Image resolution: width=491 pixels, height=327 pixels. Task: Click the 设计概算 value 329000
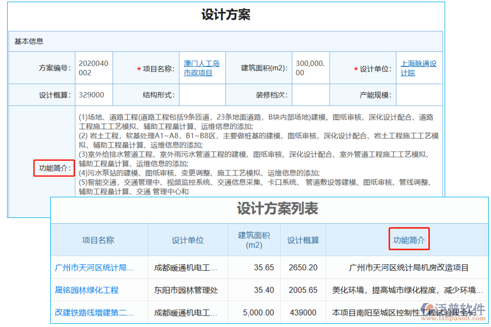tap(91, 94)
